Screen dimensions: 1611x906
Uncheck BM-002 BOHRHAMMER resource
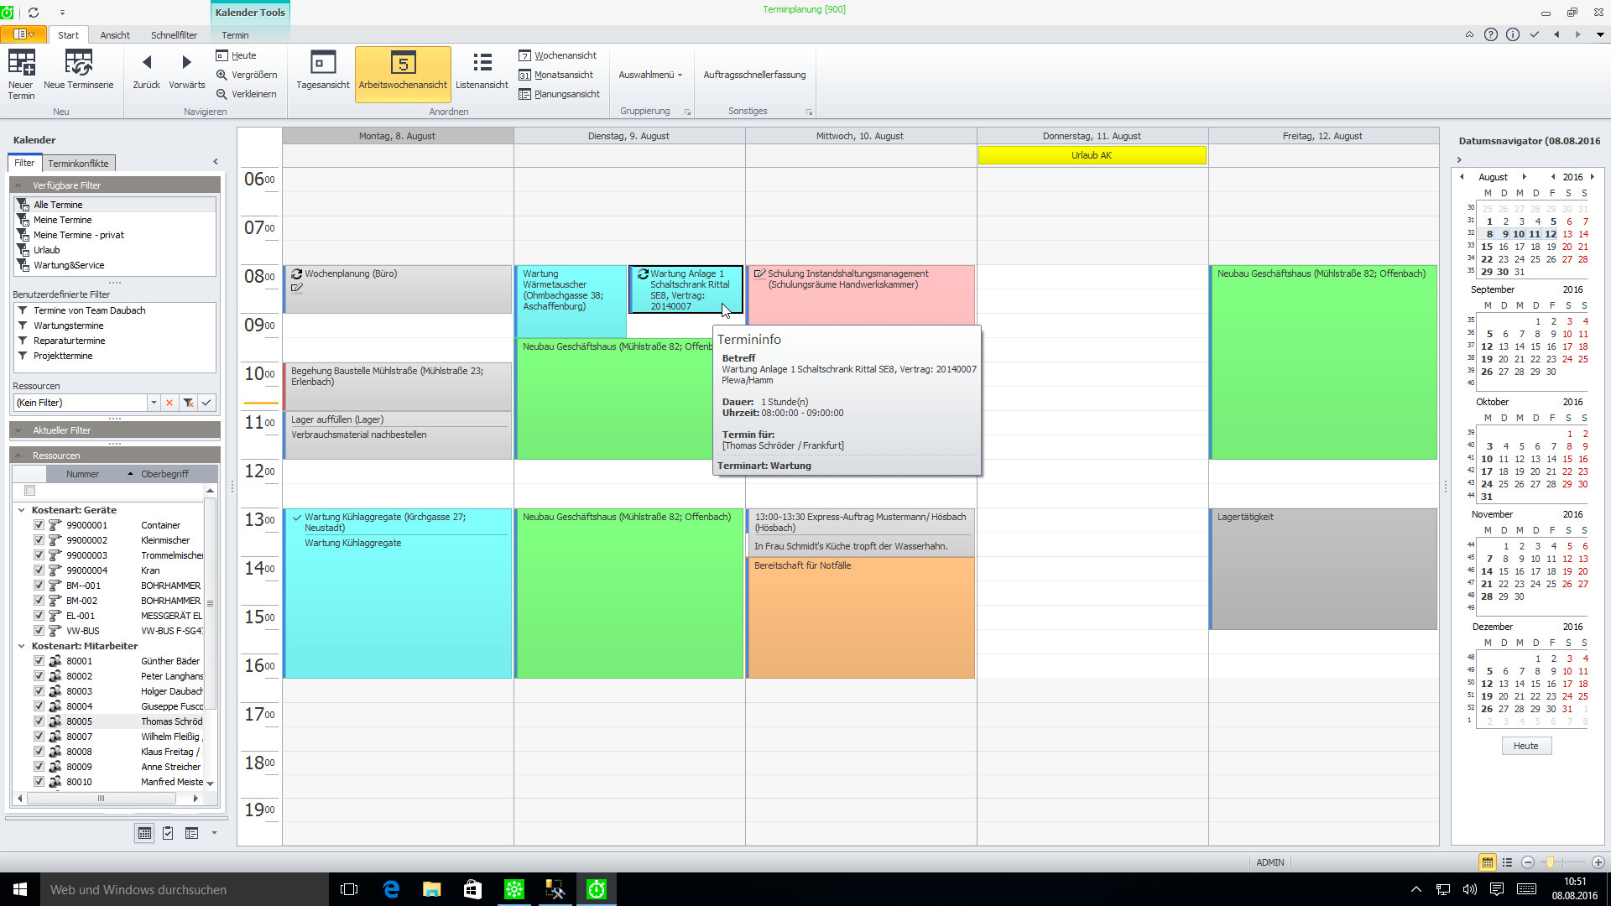point(39,601)
